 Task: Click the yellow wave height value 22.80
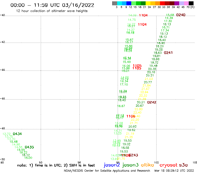(139, 109)
